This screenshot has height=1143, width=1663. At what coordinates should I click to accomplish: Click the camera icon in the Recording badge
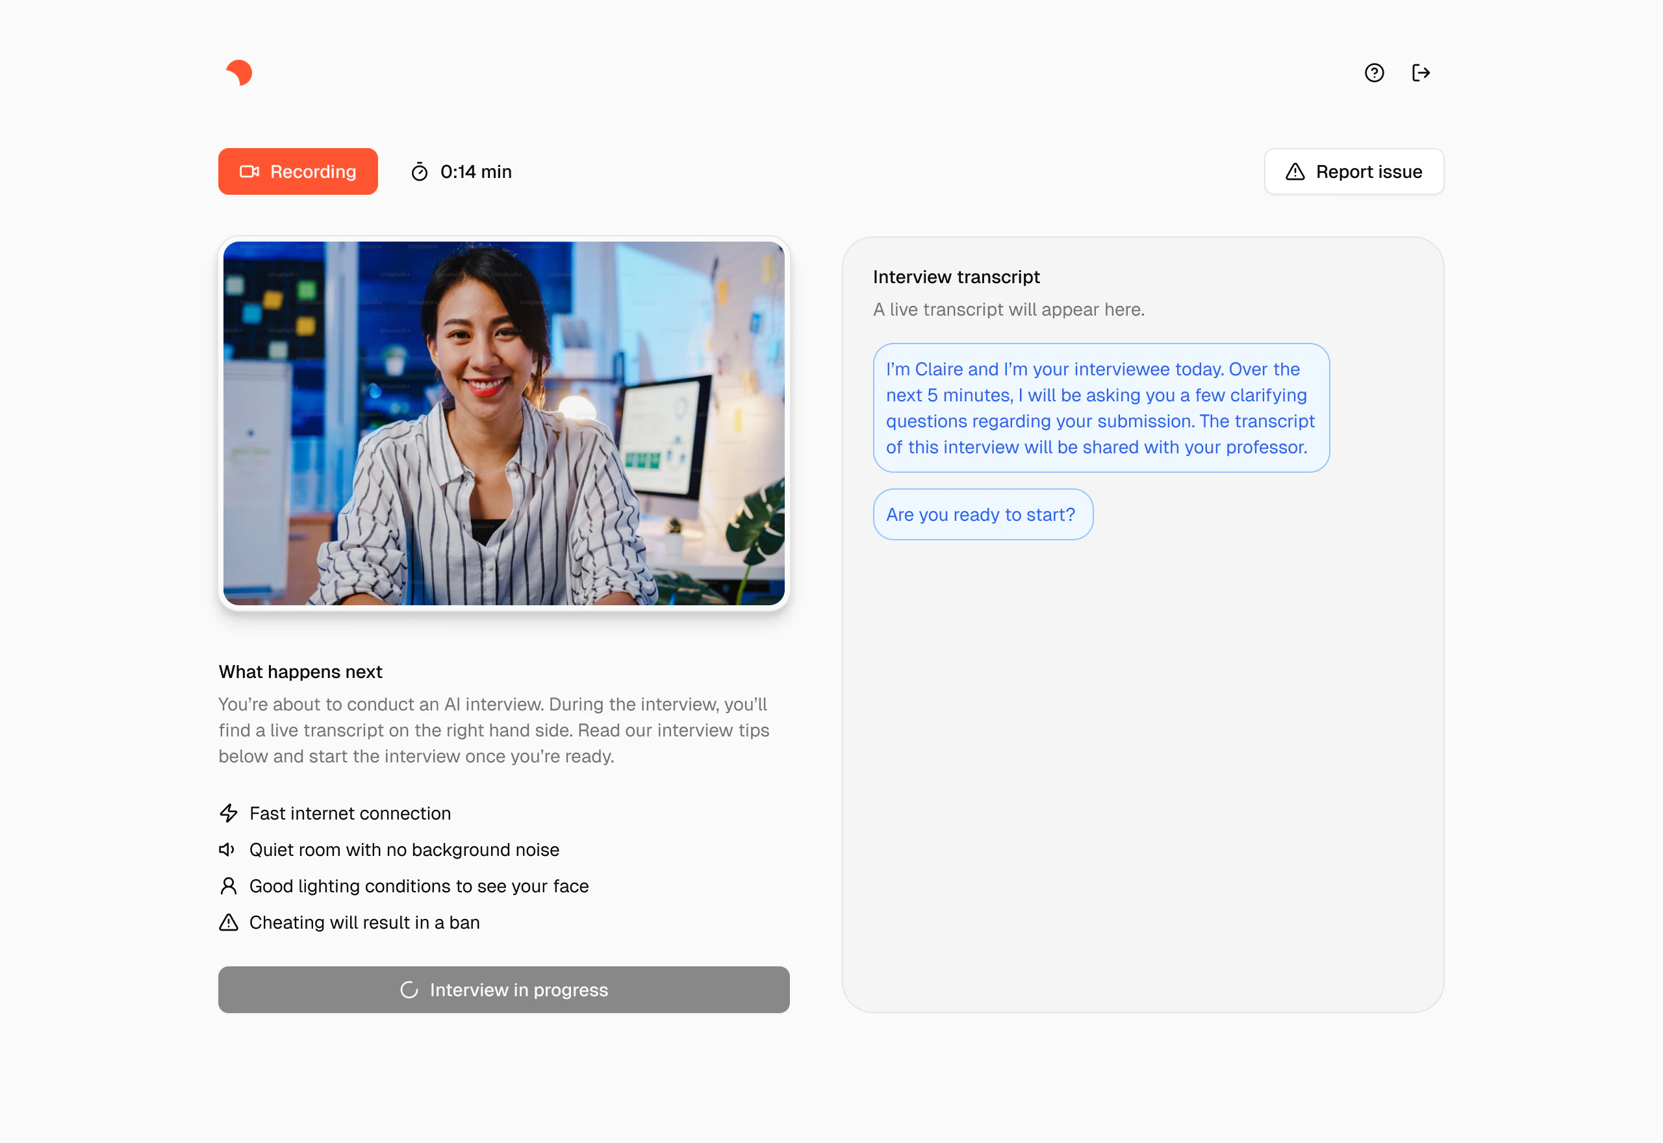(x=249, y=171)
